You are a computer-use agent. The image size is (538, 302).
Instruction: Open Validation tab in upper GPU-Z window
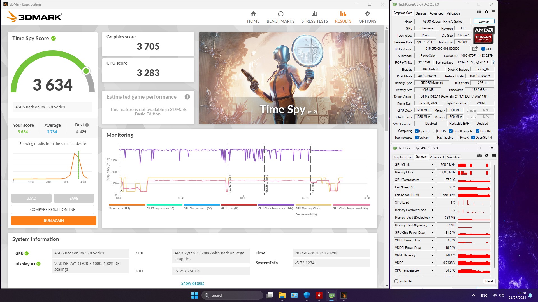coord(453,13)
